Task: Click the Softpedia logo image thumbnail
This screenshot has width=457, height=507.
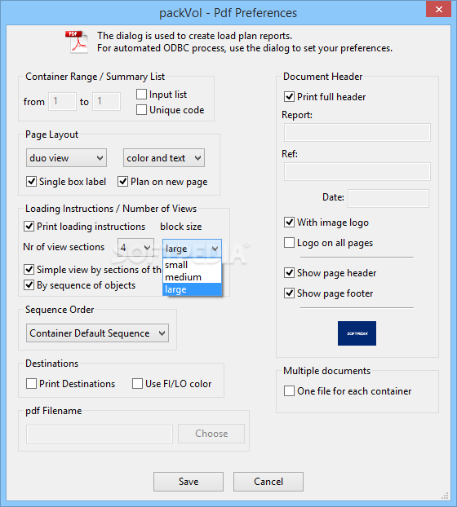Action: pos(357,333)
